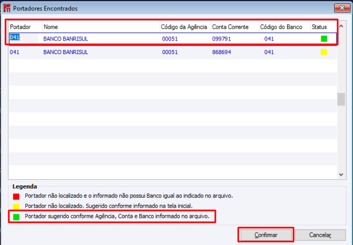Click the Confirmar button
The image size is (353, 245).
[266, 235]
